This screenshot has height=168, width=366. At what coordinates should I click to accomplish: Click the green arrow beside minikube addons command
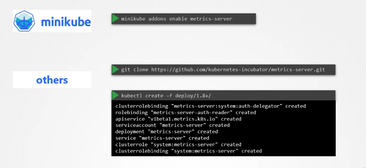point(115,19)
